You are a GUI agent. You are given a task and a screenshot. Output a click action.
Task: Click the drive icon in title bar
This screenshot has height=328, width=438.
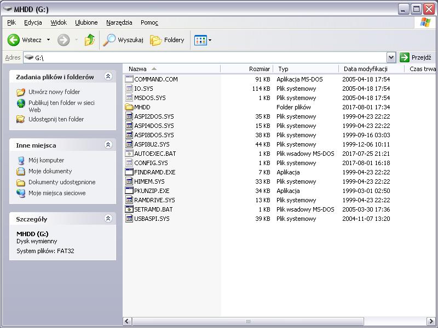pos(8,9)
